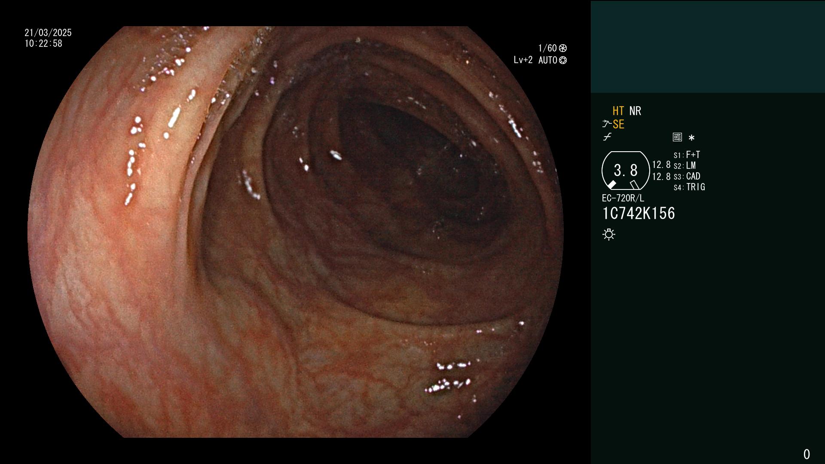825x464 pixels.
Task: Click the asterisk indicator icon
Action: [691, 138]
